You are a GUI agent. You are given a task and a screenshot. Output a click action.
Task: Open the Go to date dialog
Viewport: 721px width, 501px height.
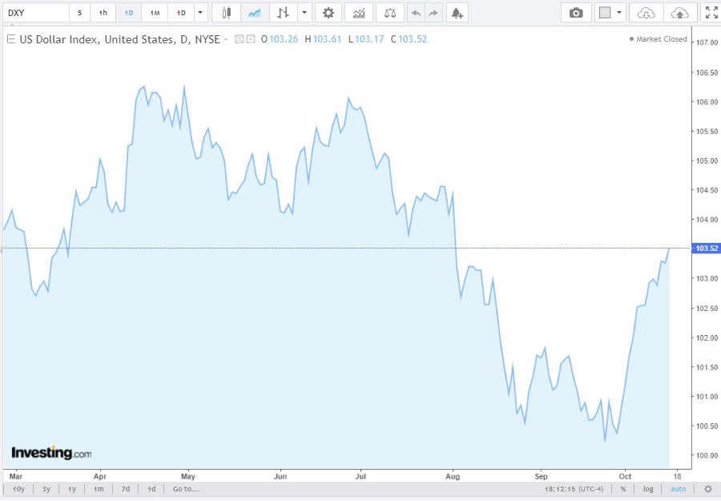tap(185, 488)
